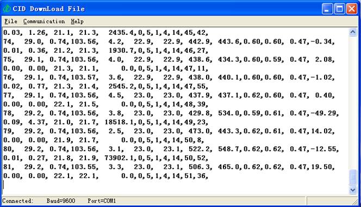The width and height of the screenshot is (361, 207).
Task: Open the File menu
Action: click(x=11, y=21)
